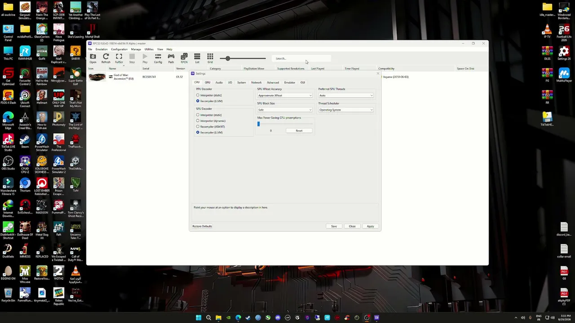The width and height of the screenshot is (575, 323).
Task: Click the Stop emulation toolbar icon
Action: pos(132,58)
